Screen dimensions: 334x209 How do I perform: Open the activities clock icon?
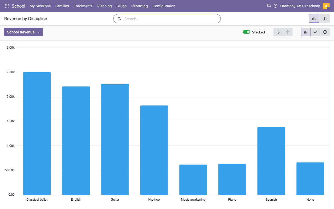click(276, 6)
